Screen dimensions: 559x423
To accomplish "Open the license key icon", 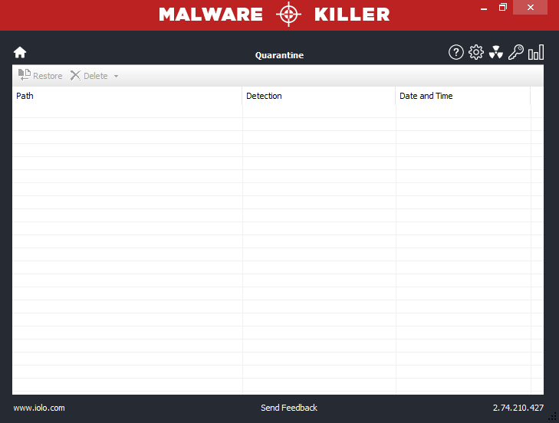I will pyautogui.click(x=516, y=52).
